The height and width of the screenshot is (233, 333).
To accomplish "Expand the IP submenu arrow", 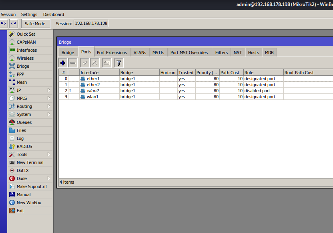I will pos(49,90).
